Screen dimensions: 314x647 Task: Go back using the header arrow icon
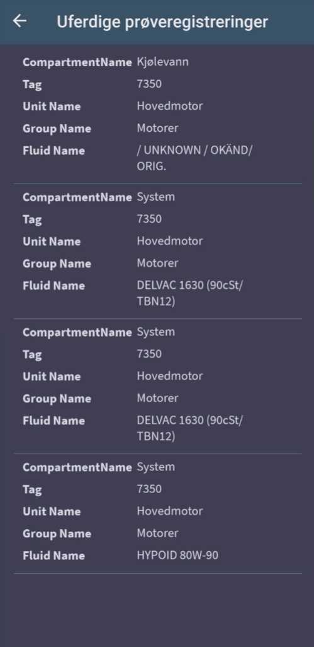tap(20, 21)
